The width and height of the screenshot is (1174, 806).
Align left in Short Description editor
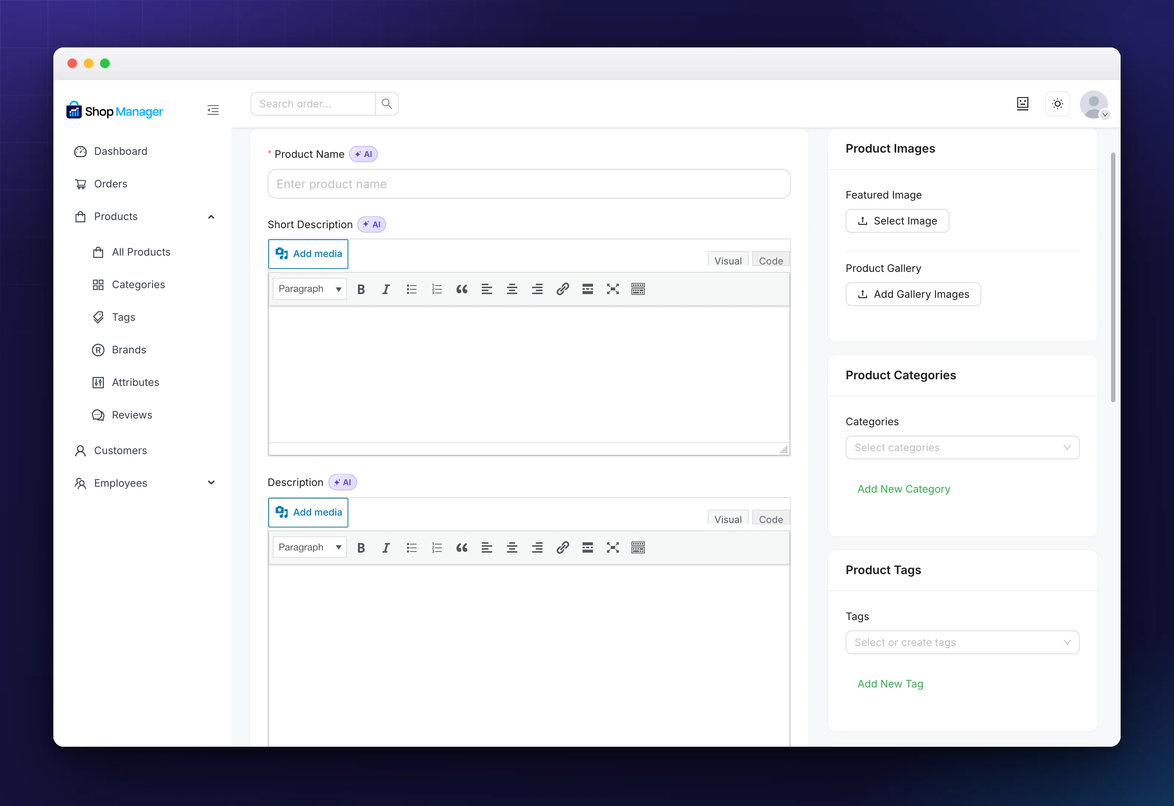pyautogui.click(x=487, y=289)
